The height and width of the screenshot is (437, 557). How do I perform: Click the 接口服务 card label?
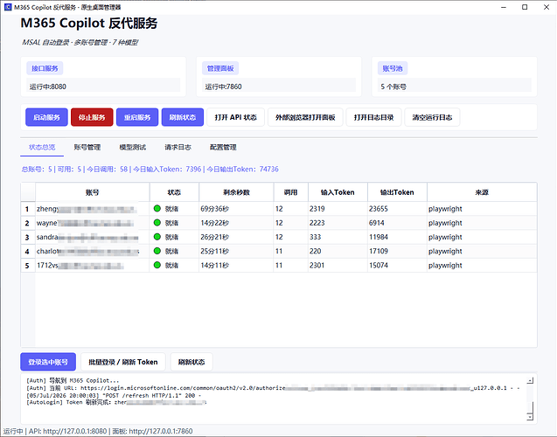pyautogui.click(x=45, y=68)
